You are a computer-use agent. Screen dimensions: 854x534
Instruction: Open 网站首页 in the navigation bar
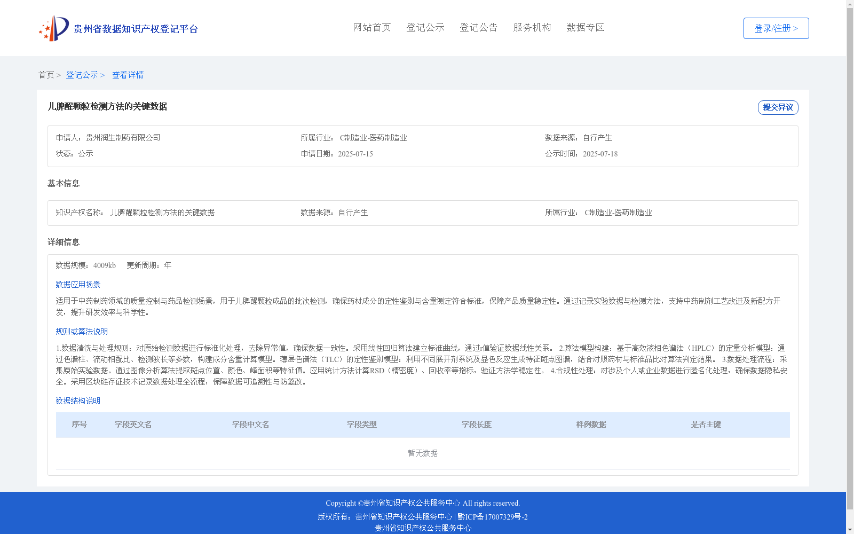372,27
